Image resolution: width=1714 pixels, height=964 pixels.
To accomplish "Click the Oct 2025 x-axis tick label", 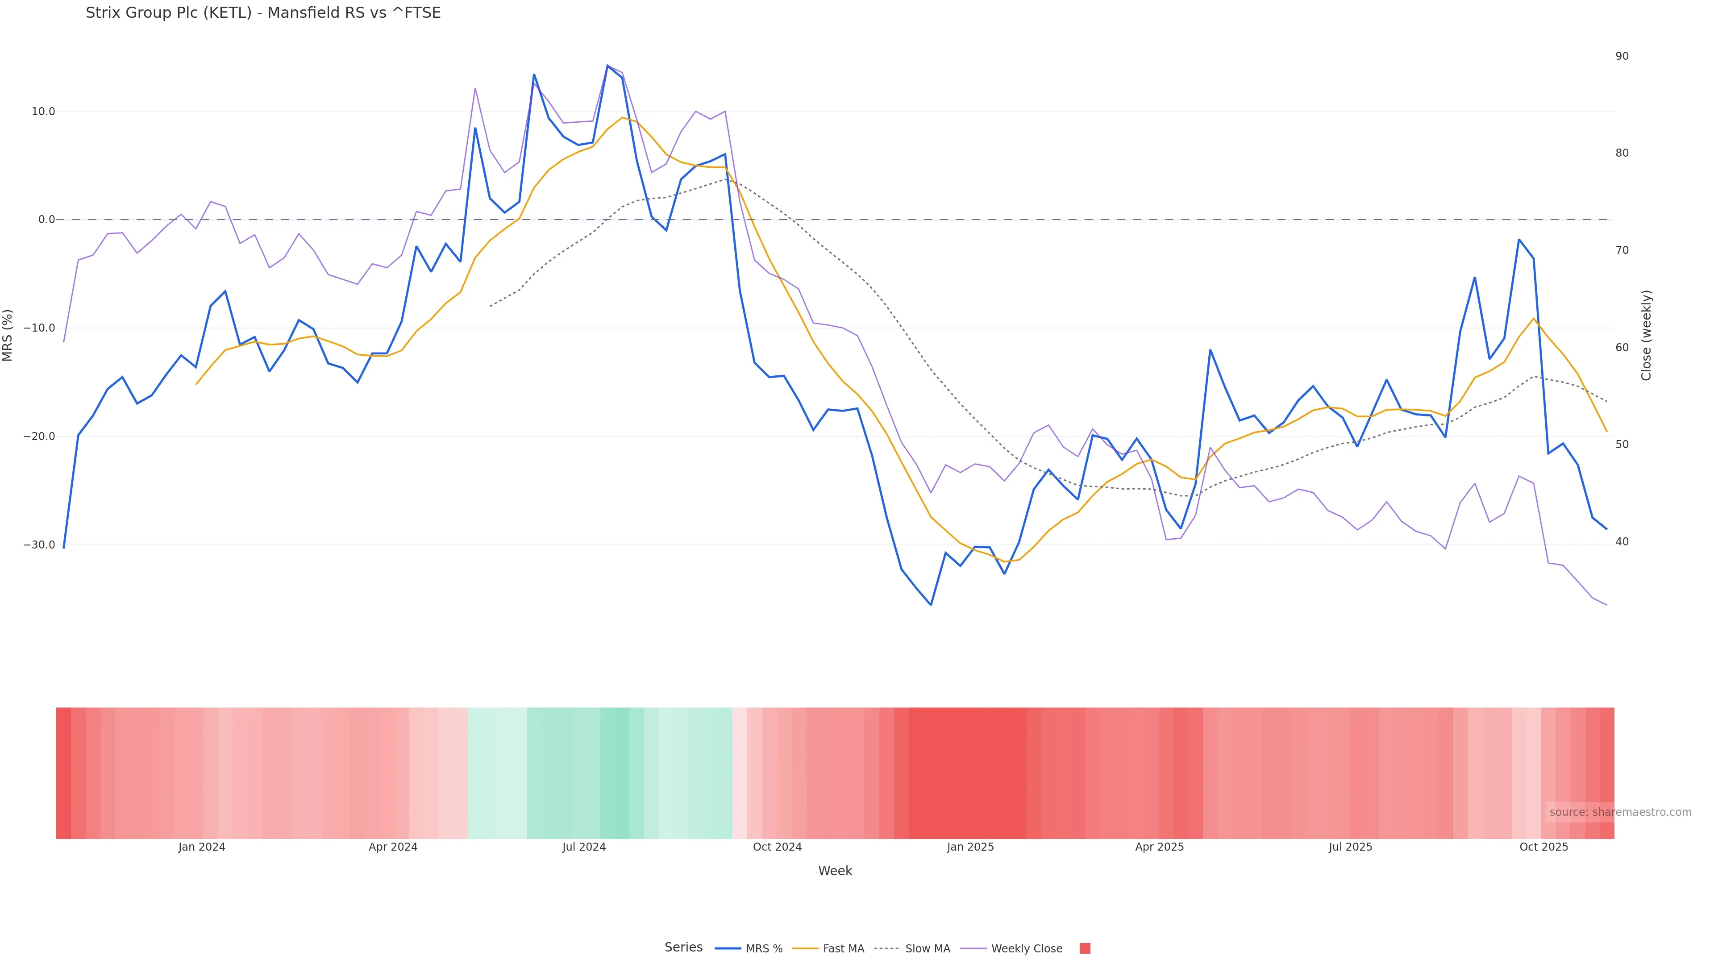I will [x=1543, y=847].
